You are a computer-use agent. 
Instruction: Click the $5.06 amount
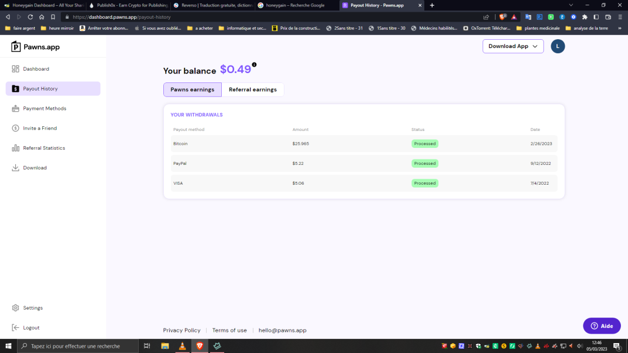[x=298, y=183]
